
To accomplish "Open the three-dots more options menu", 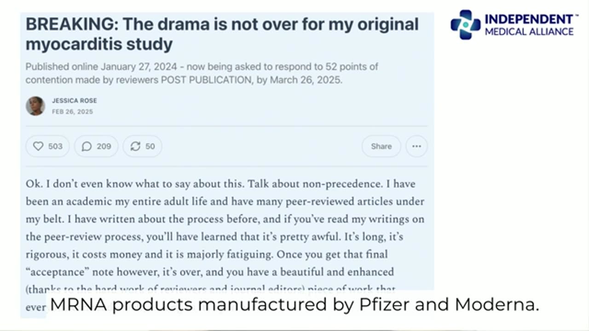I will pos(416,146).
